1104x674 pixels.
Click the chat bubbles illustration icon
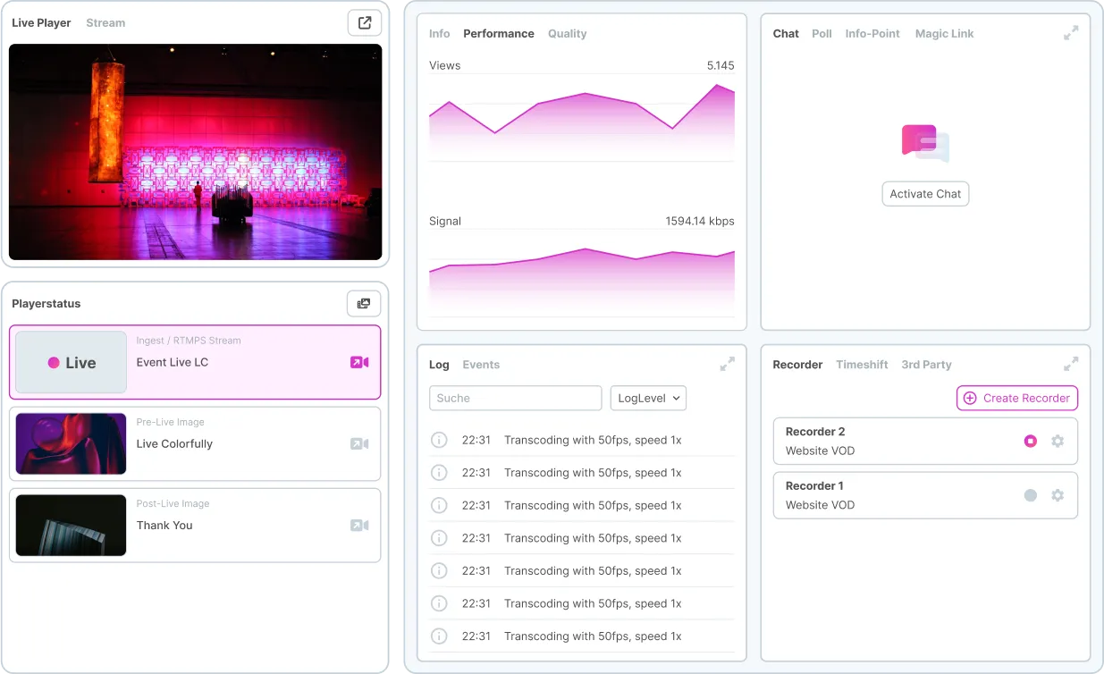tap(925, 143)
